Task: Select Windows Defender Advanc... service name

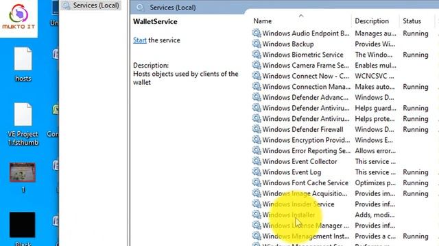Action: coord(305,97)
